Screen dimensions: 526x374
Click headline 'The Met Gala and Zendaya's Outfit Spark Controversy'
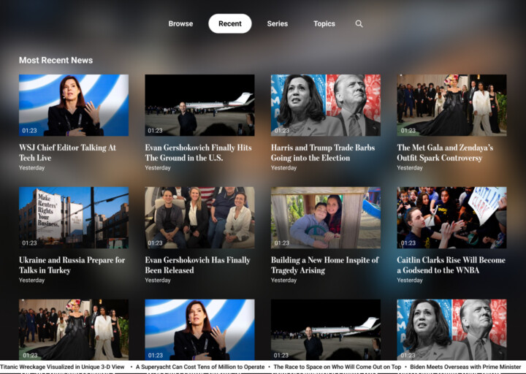(x=445, y=153)
